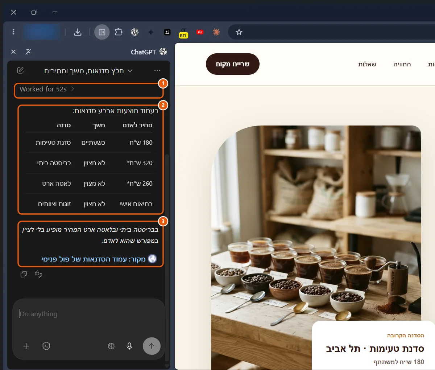
Task: Click the 'סדנת טעימות · תל אביב' card heading
Action: [375, 349]
